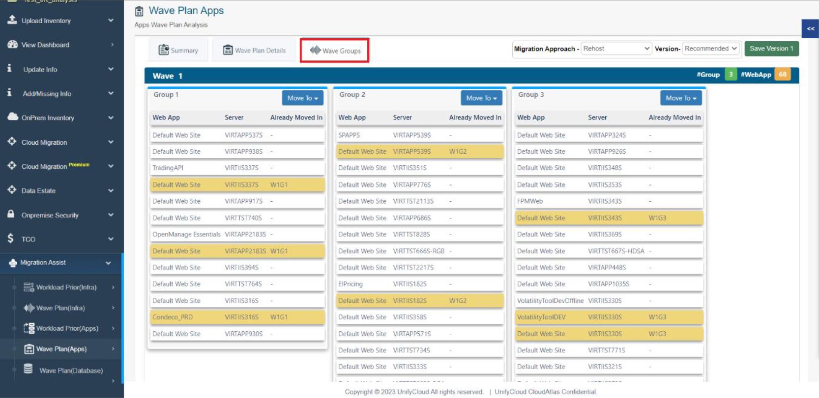The height and width of the screenshot is (398, 819).
Task: Select the FPMWeb row in Group 3
Action: (609, 201)
